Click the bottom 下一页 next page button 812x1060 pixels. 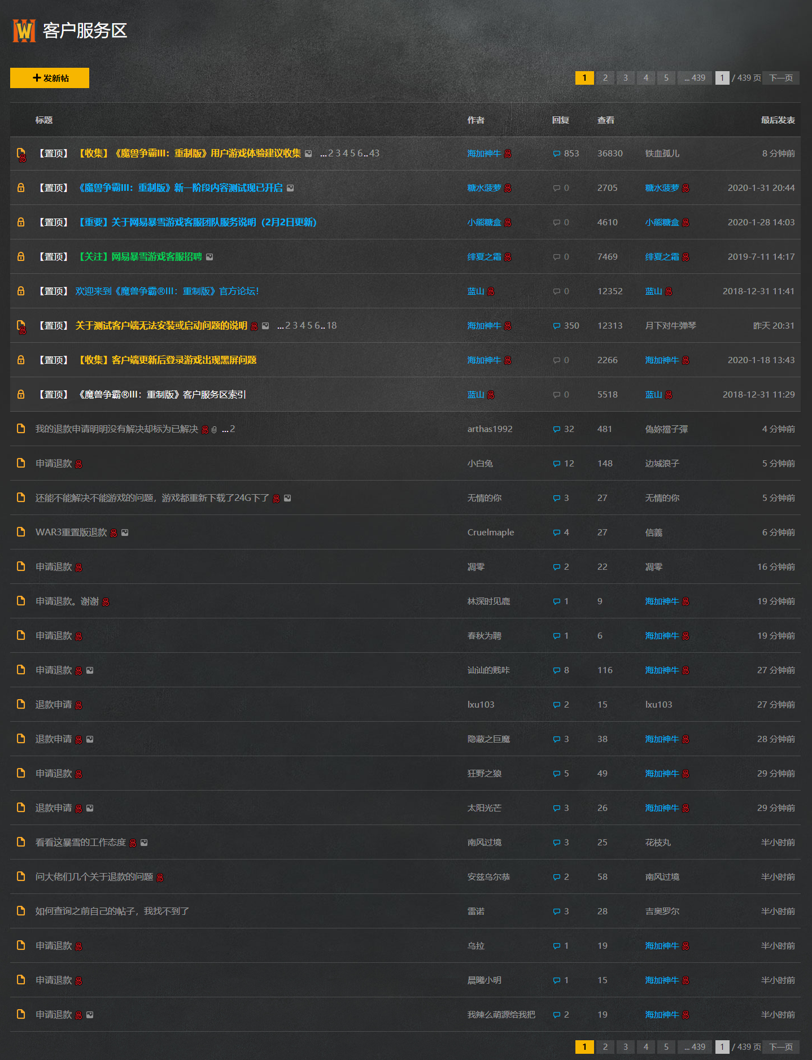click(x=781, y=1047)
